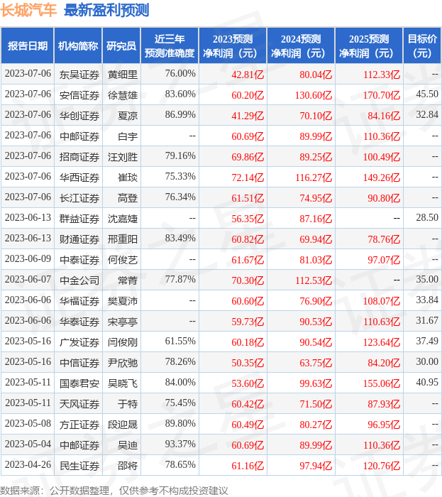This screenshot has height=497, width=442.
Task: Click analyst name 于特
Action: point(128,404)
